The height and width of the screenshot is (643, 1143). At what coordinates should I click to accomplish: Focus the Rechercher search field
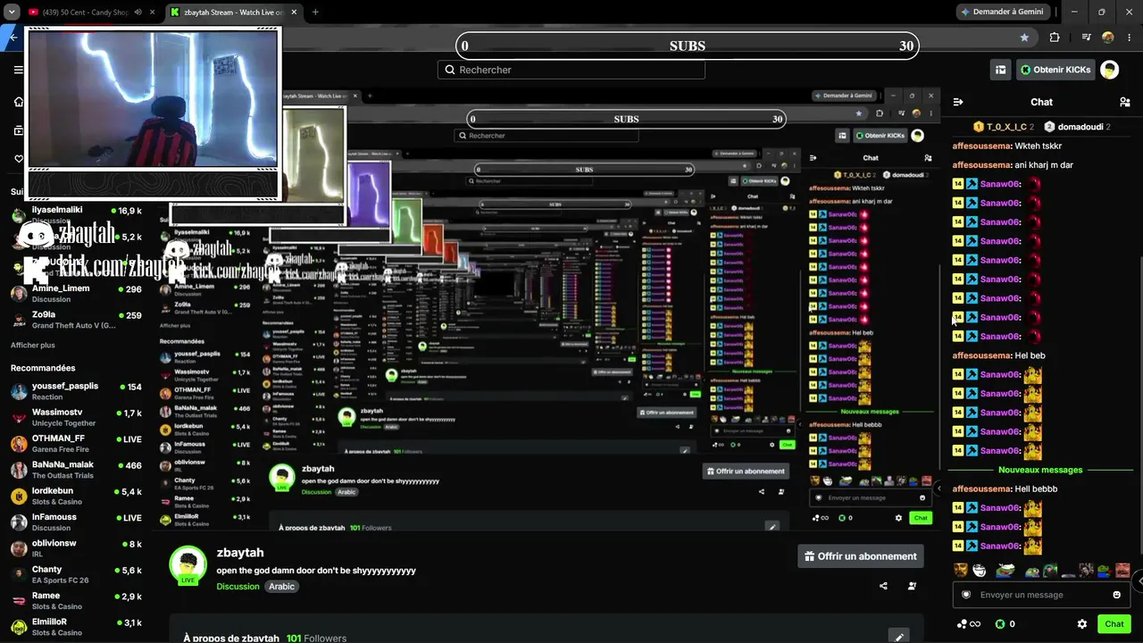(x=571, y=70)
